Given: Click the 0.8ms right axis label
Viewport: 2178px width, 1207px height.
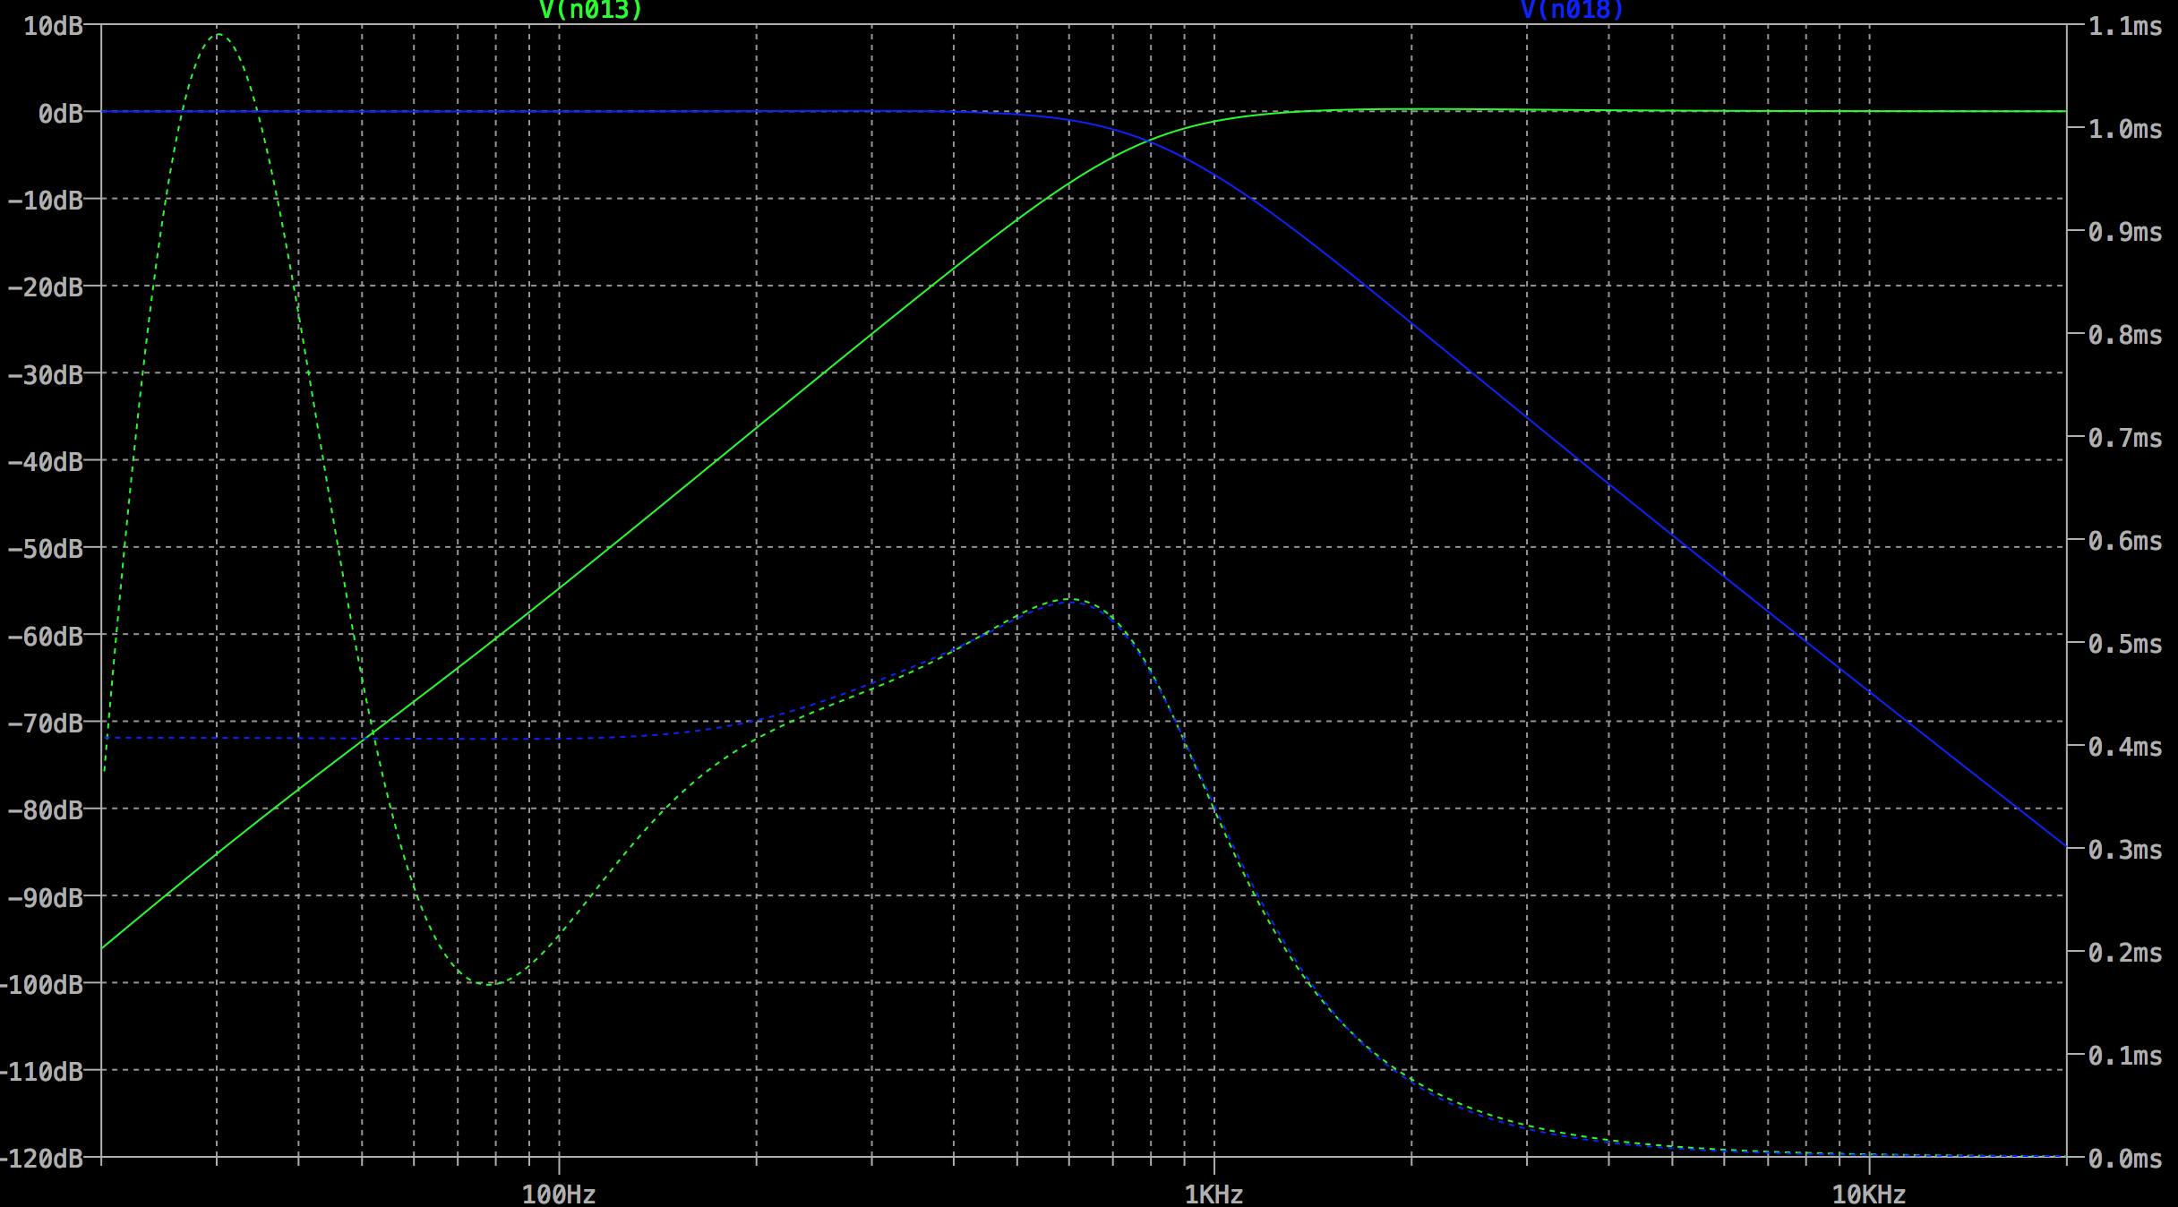Looking at the screenshot, I should (x=2125, y=335).
